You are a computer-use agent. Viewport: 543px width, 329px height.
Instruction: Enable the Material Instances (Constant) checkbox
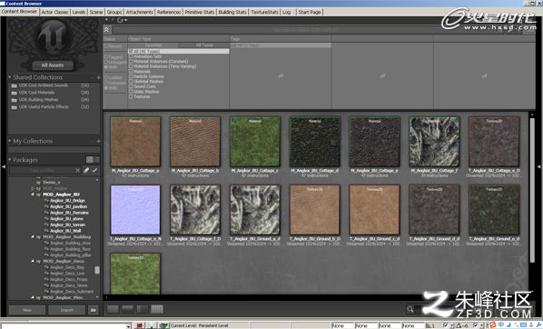[131, 62]
